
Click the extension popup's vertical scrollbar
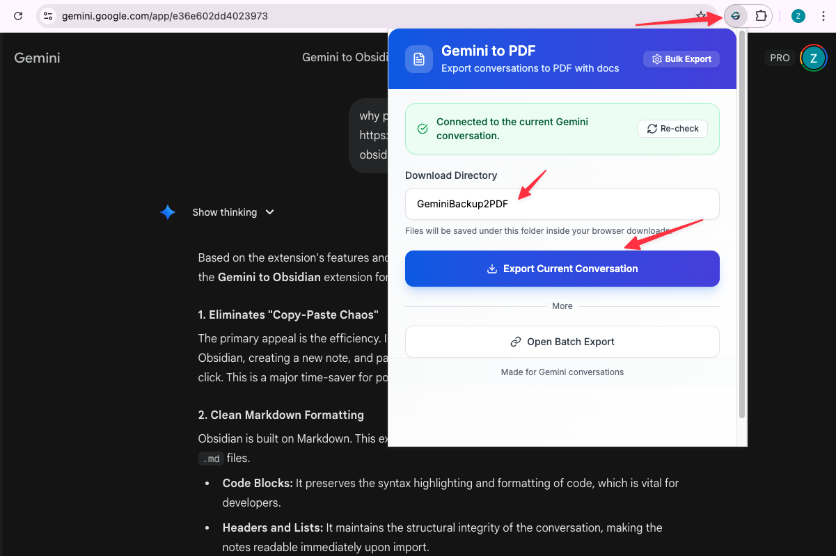click(x=742, y=223)
